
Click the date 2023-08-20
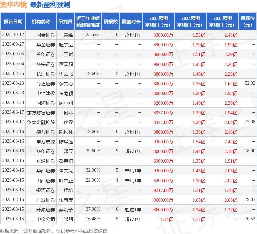click(13, 103)
